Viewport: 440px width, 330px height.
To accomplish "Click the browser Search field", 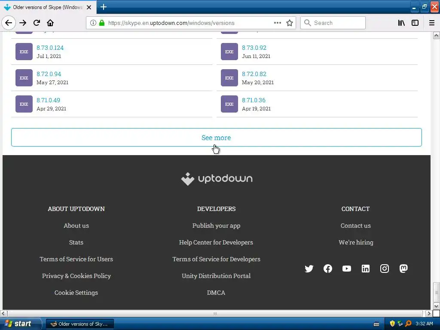I will click(333, 23).
